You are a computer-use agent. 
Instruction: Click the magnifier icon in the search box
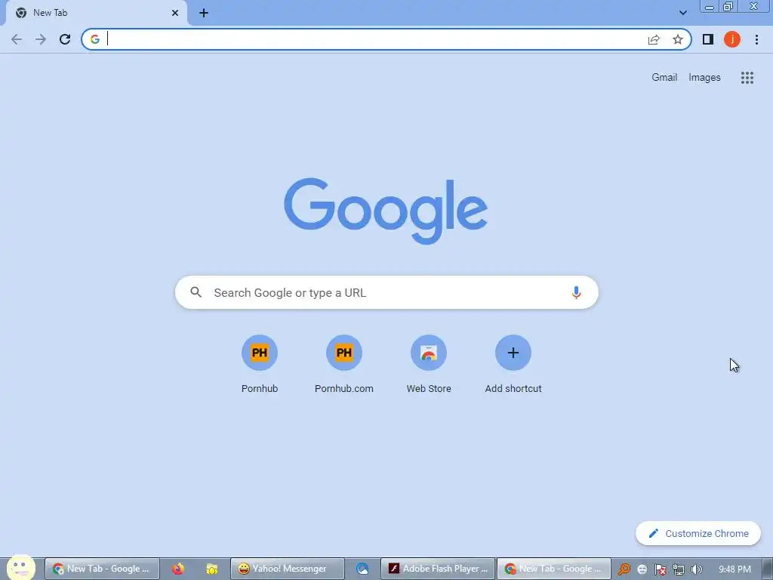tap(196, 292)
